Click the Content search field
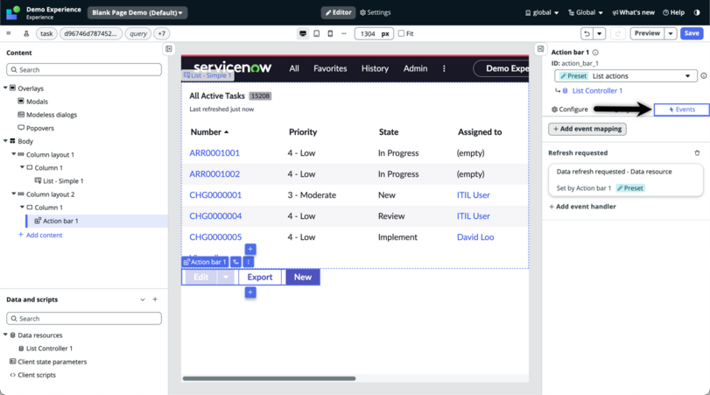This screenshot has height=395, width=710. pos(84,70)
